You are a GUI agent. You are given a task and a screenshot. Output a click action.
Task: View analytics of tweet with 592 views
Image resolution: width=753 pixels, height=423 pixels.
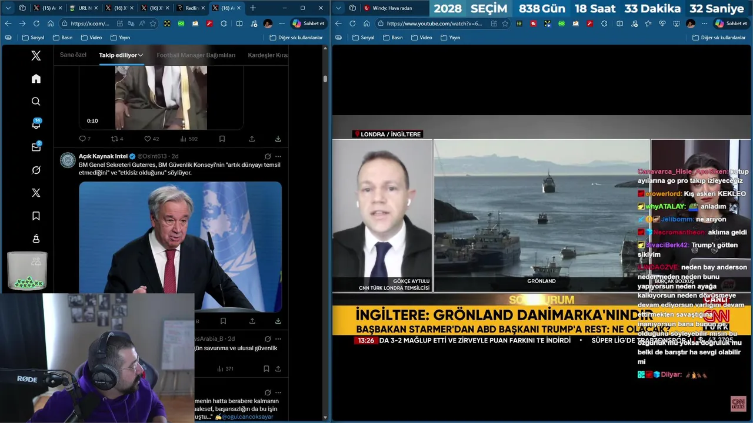pyautogui.click(x=189, y=139)
